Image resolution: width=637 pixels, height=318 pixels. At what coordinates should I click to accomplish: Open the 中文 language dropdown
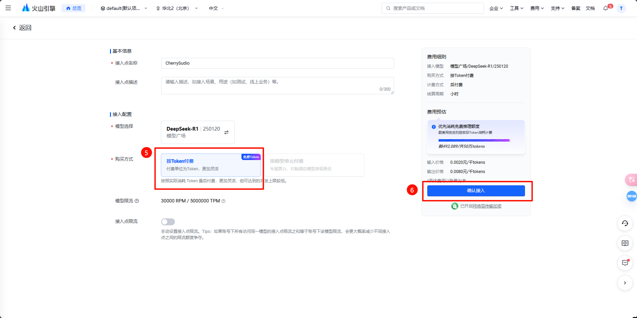[x=216, y=8]
